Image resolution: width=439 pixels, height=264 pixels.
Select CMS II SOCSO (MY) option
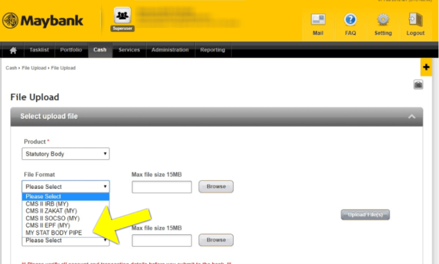[x=66, y=218]
